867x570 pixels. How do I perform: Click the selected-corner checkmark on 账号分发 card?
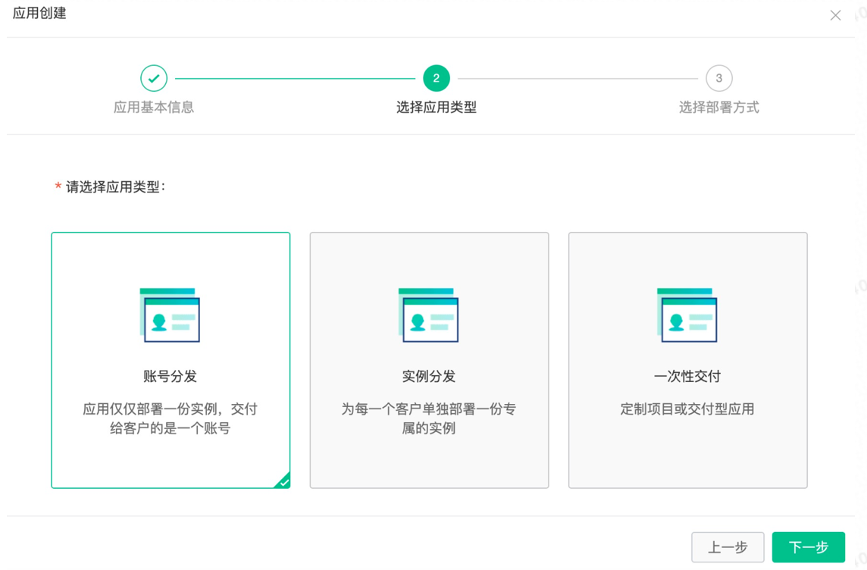(283, 482)
